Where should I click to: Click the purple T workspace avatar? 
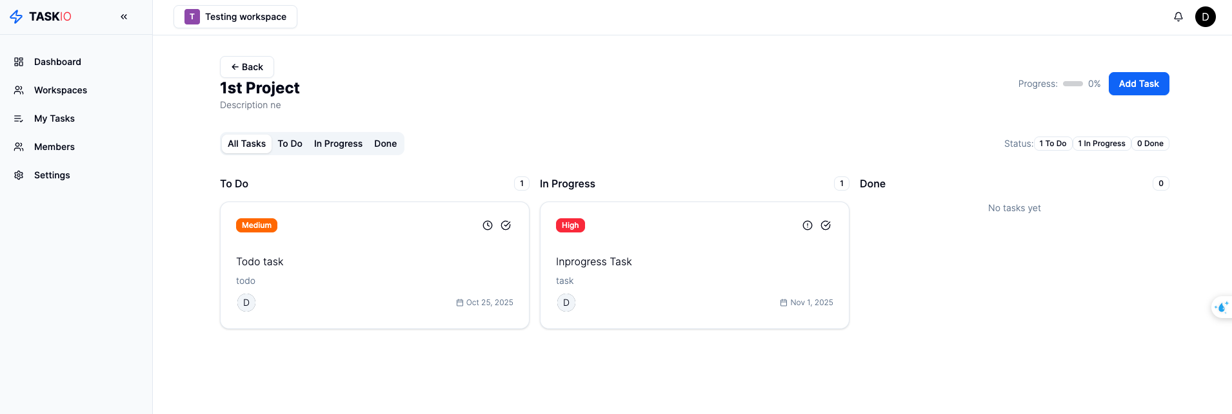[x=192, y=17]
